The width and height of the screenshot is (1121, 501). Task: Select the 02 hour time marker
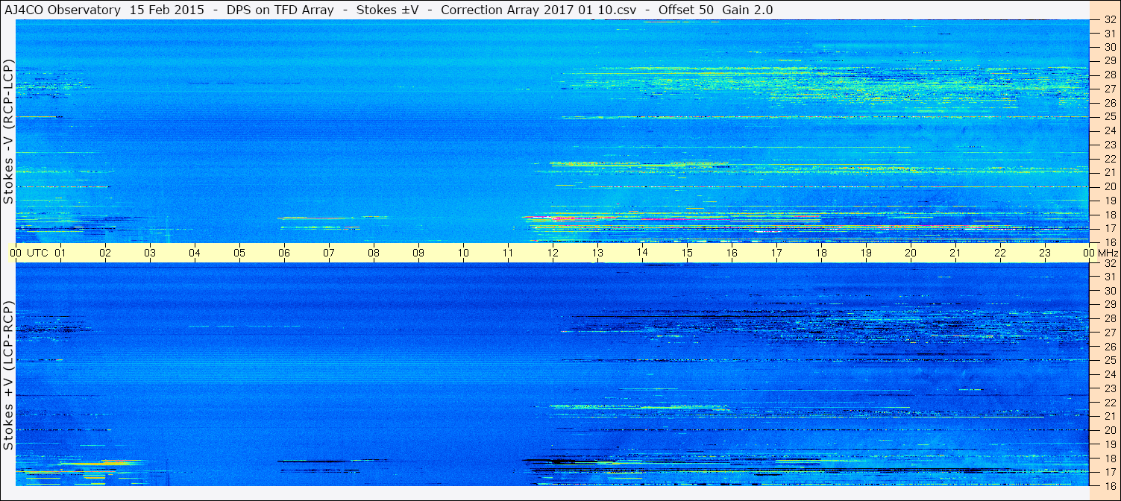click(x=105, y=253)
